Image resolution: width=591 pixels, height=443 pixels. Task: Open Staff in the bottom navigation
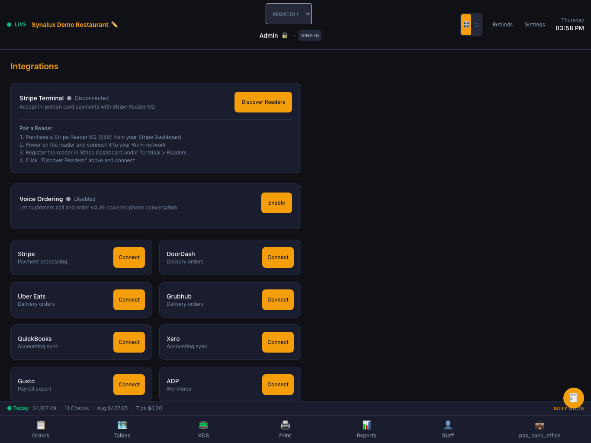coord(448,429)
